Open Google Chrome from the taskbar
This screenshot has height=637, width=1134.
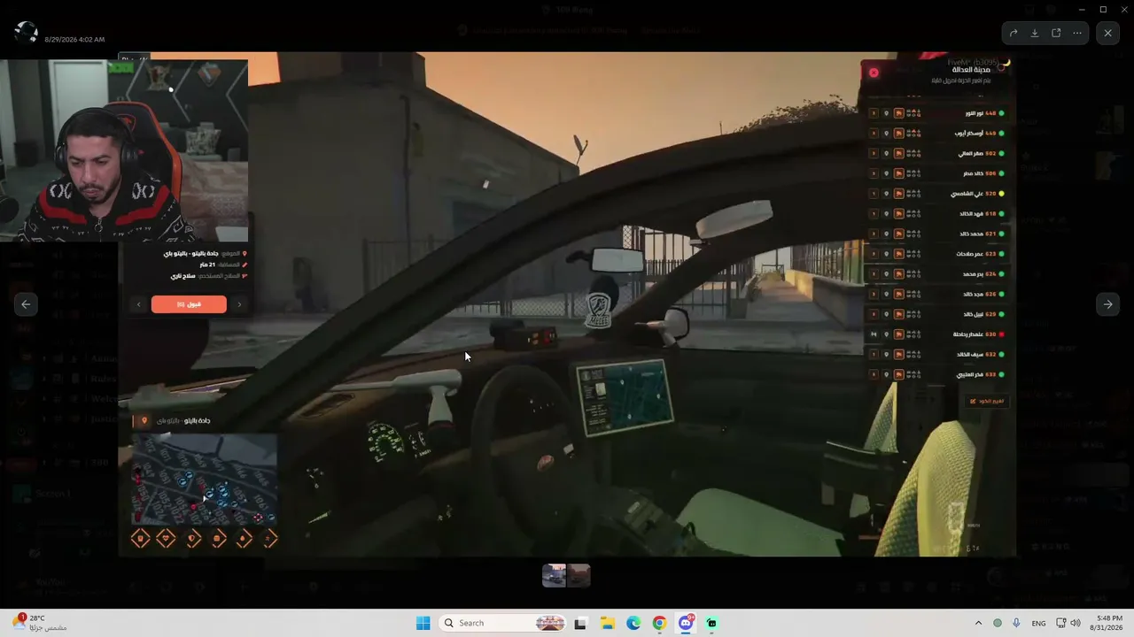coord(659,623)
